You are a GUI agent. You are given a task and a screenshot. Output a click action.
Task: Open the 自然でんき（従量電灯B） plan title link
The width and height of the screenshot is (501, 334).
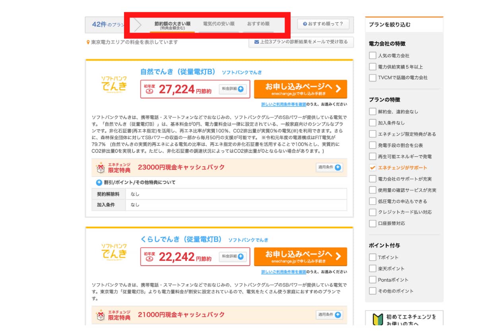click(x=178, y=72)
